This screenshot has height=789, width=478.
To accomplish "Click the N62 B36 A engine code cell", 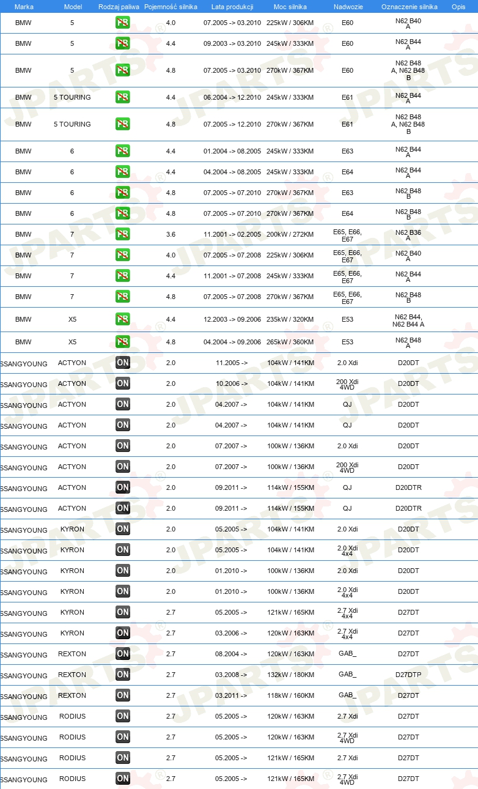I will 408,235.
